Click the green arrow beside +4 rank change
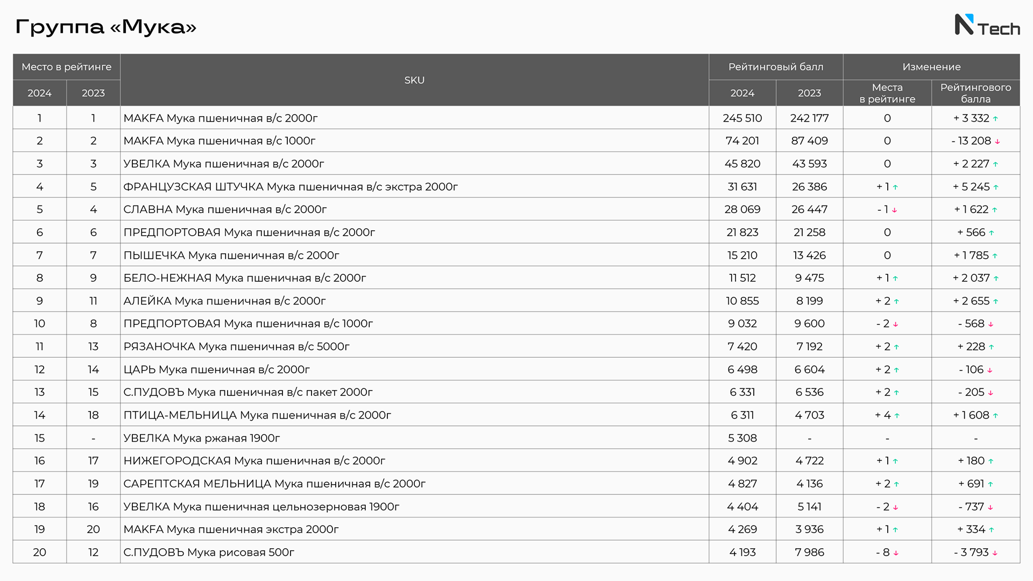Viewport: 1033px width, 581px height. pyautogui.click(x=897, y=416)
